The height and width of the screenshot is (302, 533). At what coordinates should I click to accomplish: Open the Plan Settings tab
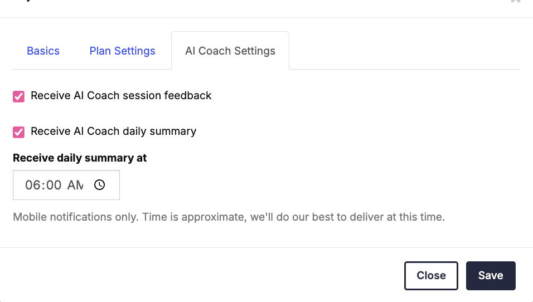122,51
